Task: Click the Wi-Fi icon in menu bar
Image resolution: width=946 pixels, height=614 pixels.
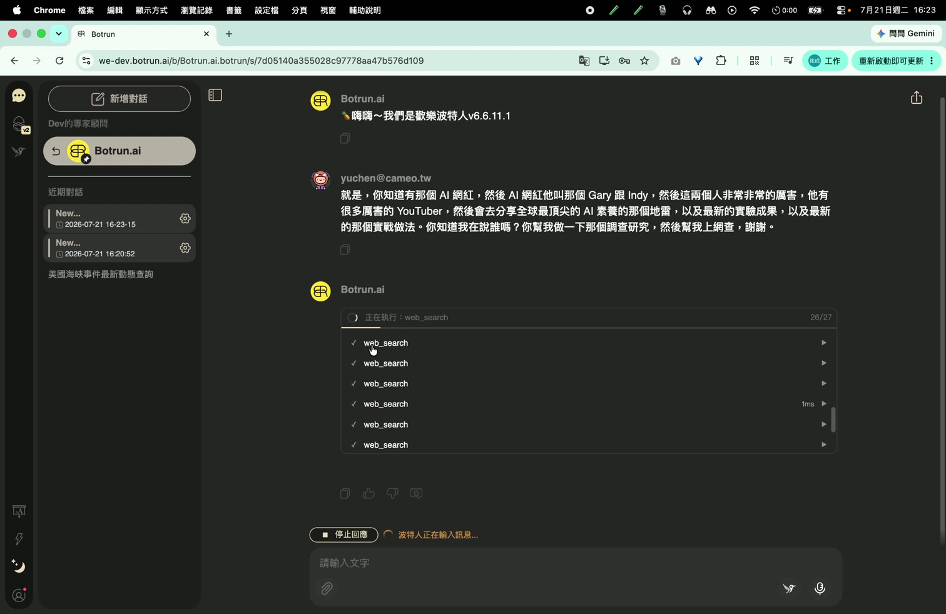Action: tap(755, 10)
